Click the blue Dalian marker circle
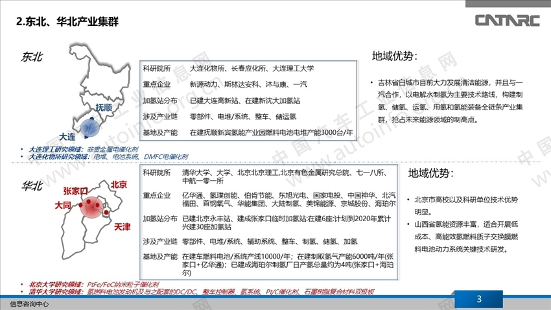This screenshot has width=551, height=310. [90, 128]
